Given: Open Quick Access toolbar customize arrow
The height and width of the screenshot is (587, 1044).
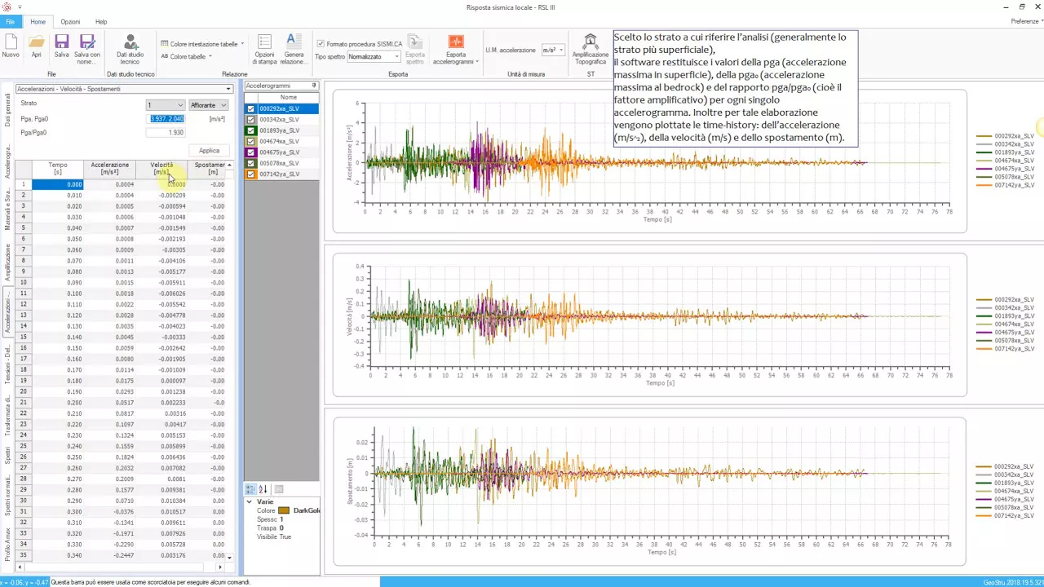Looking at the screenshot, I should (18, 7).
